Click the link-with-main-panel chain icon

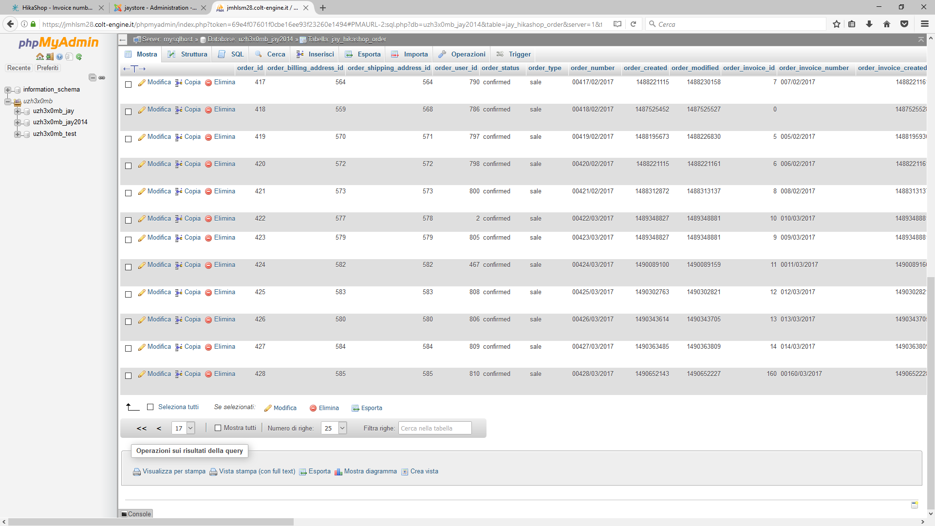102,77
